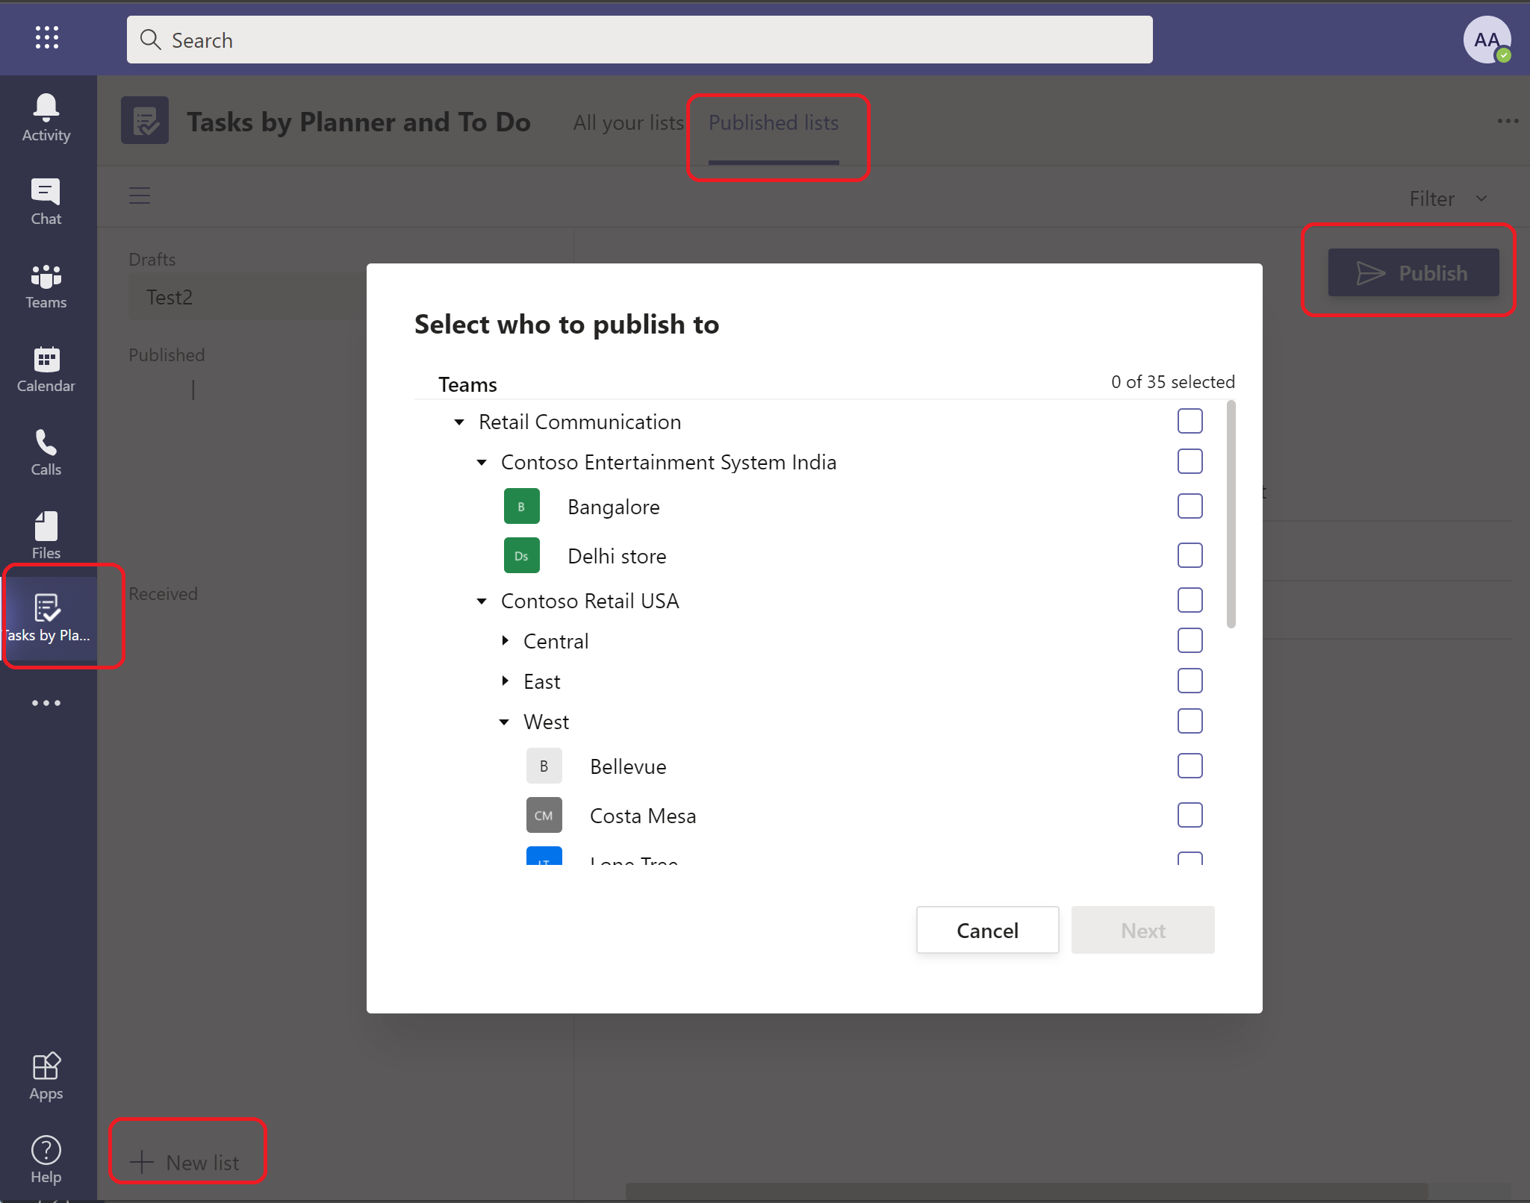The height and width of the screenshot is (1203, 1530).
Task: Click Cancel button in publish dialog
Action: pyautogui.click(x=987, y=928)
